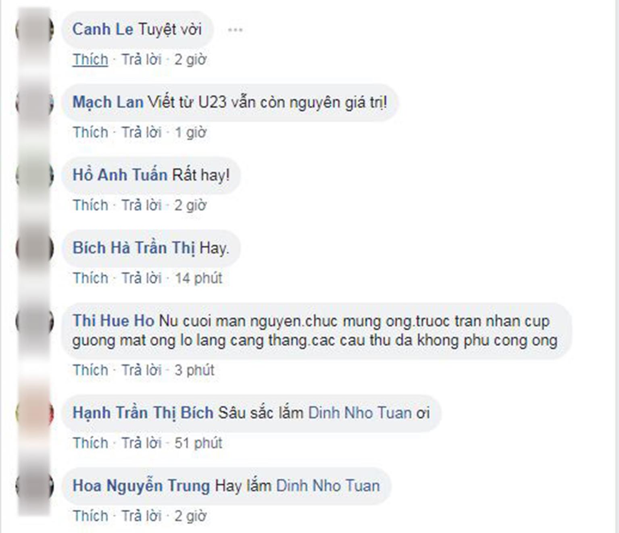
Task: Open Canh Le's profile picture
Action: pyautogui.click(x=35, y=30)
